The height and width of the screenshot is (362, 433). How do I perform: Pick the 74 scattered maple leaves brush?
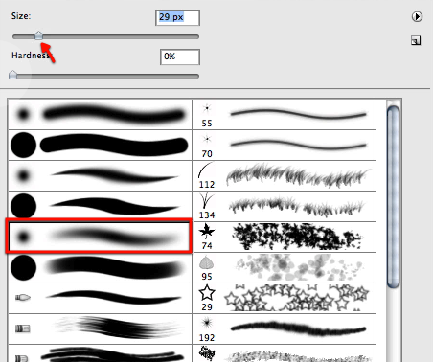285,238
